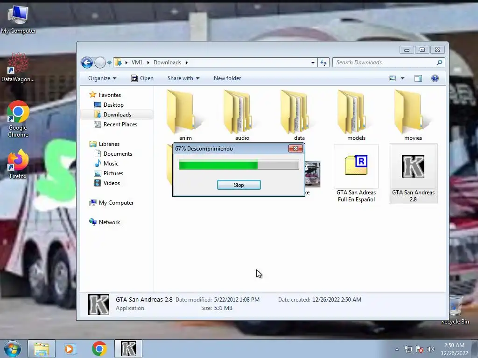Stop the decompression
The width and height of the screenshot is (478, 358).
tap(239, 185)
